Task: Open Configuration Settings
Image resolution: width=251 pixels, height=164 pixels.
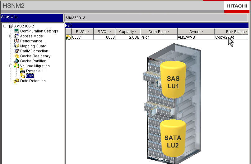Action: click(x=39, y=31)
